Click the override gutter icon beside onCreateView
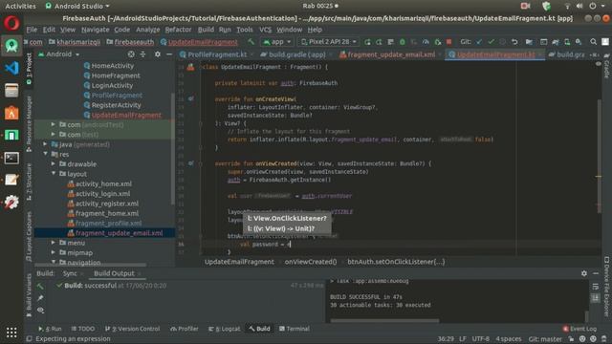 [191, 99]
